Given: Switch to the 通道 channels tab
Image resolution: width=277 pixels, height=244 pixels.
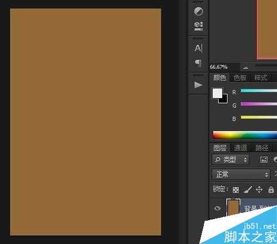Looking at the screenshot, I should point(240,148).
